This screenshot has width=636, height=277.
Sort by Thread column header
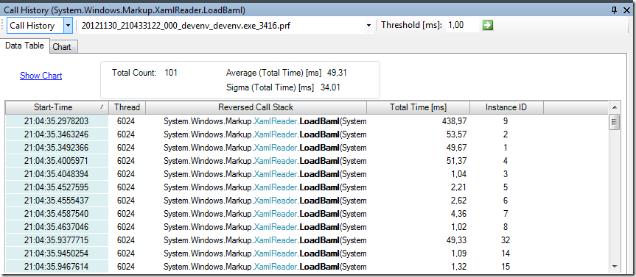[x=127, y=107]
